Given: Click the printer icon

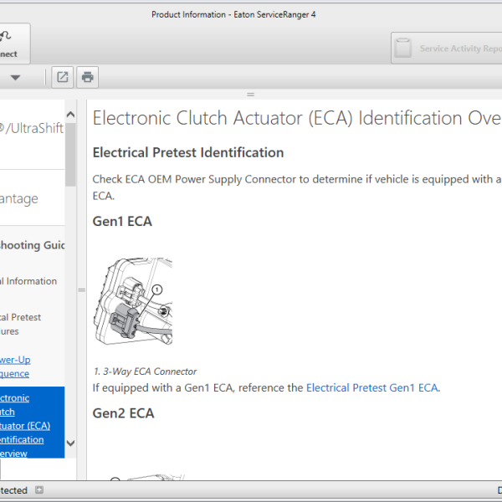Looking at the screenshot, I should point(88,78).
